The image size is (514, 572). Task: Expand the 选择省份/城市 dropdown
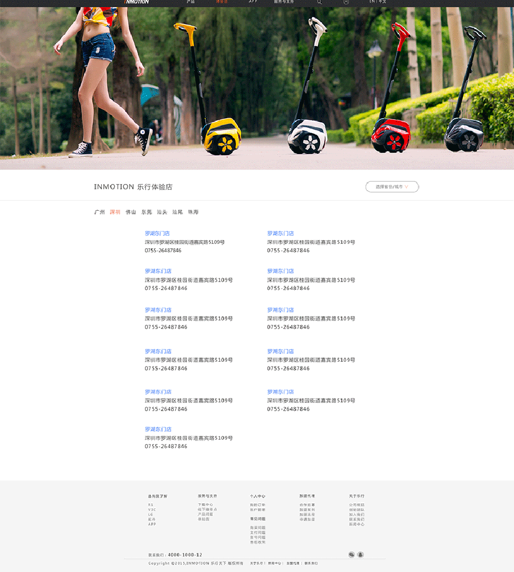(392, 187)
